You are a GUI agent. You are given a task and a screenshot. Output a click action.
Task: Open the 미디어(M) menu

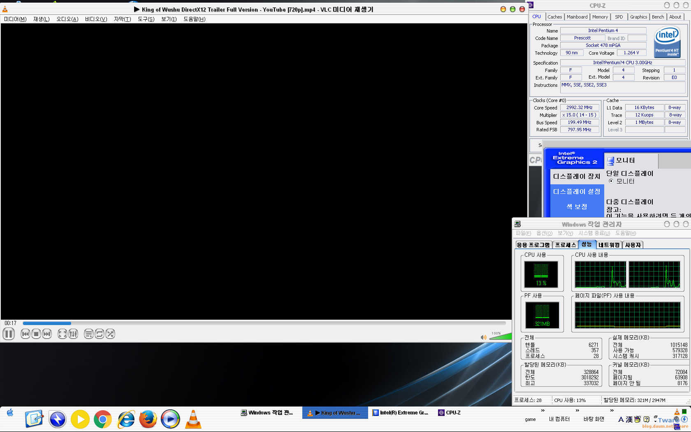(x=15, y=19)
